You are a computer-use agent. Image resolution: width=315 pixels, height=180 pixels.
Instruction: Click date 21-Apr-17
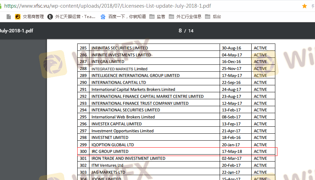click(231, 131)
